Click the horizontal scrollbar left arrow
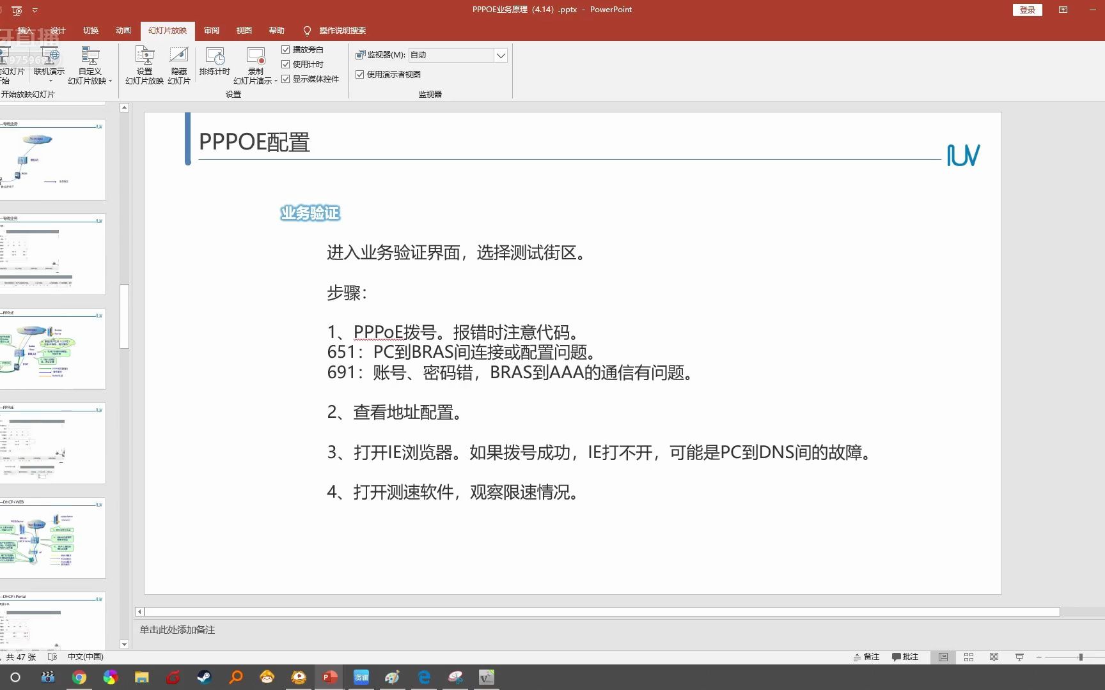The width and height of the screenshot is (1105, 690). [x=139, y=612]
